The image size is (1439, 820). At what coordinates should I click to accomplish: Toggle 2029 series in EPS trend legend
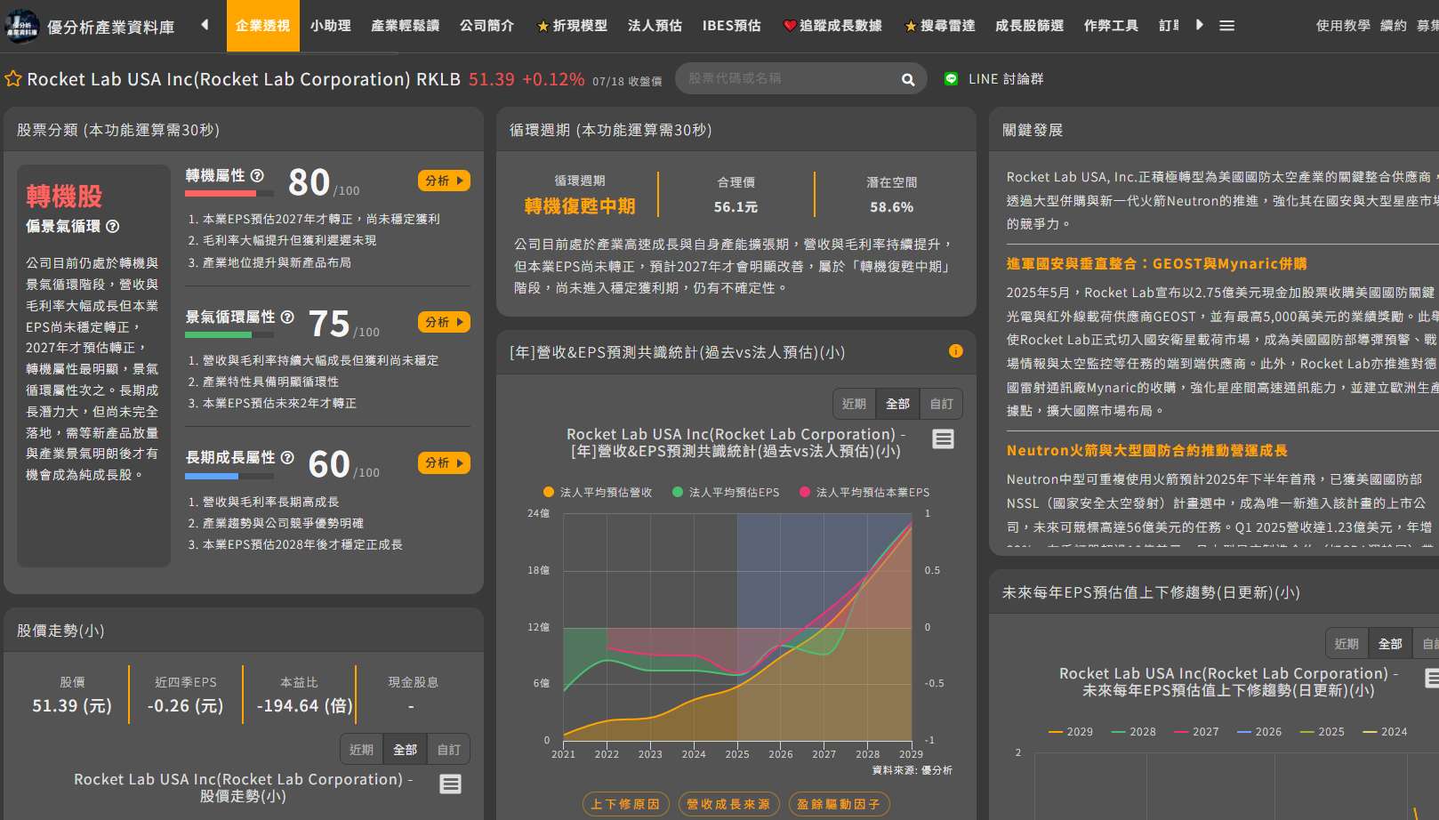(x=1071, y=732)
